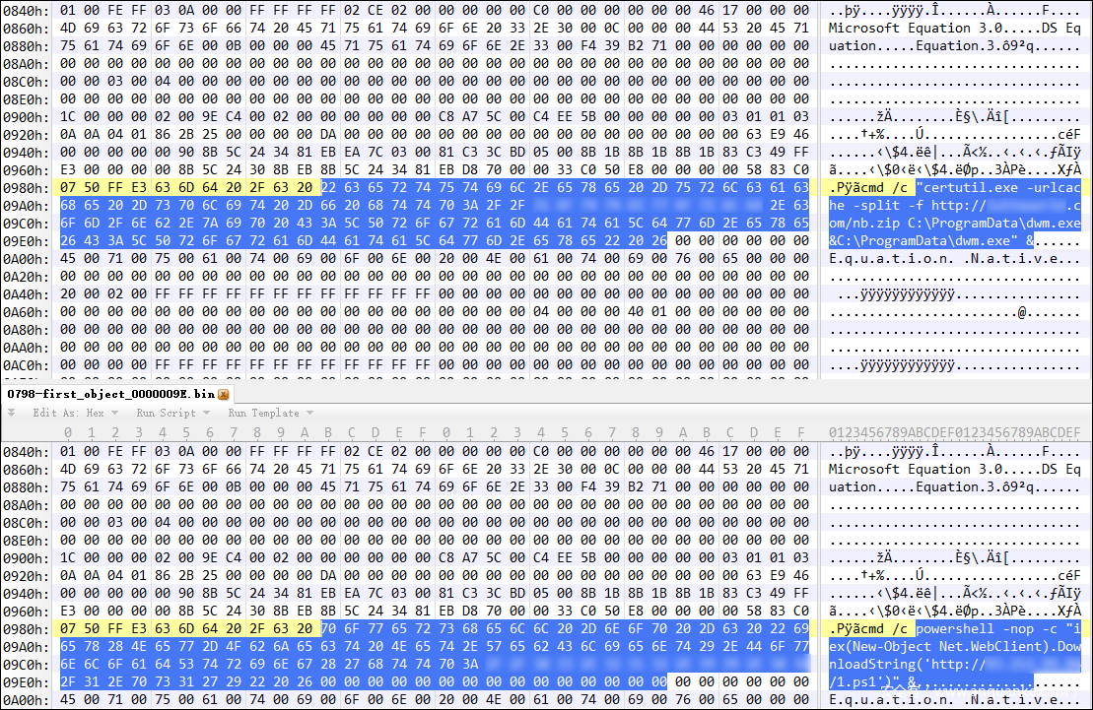This screenshot has width=1093, height=710.
Task: Open the Edit As: Hex dropdown
Action: (75, 414)
